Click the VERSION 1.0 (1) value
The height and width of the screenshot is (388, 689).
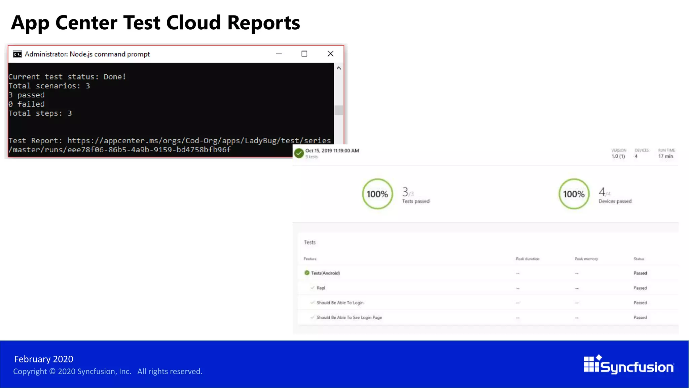[x=618, y=156]
